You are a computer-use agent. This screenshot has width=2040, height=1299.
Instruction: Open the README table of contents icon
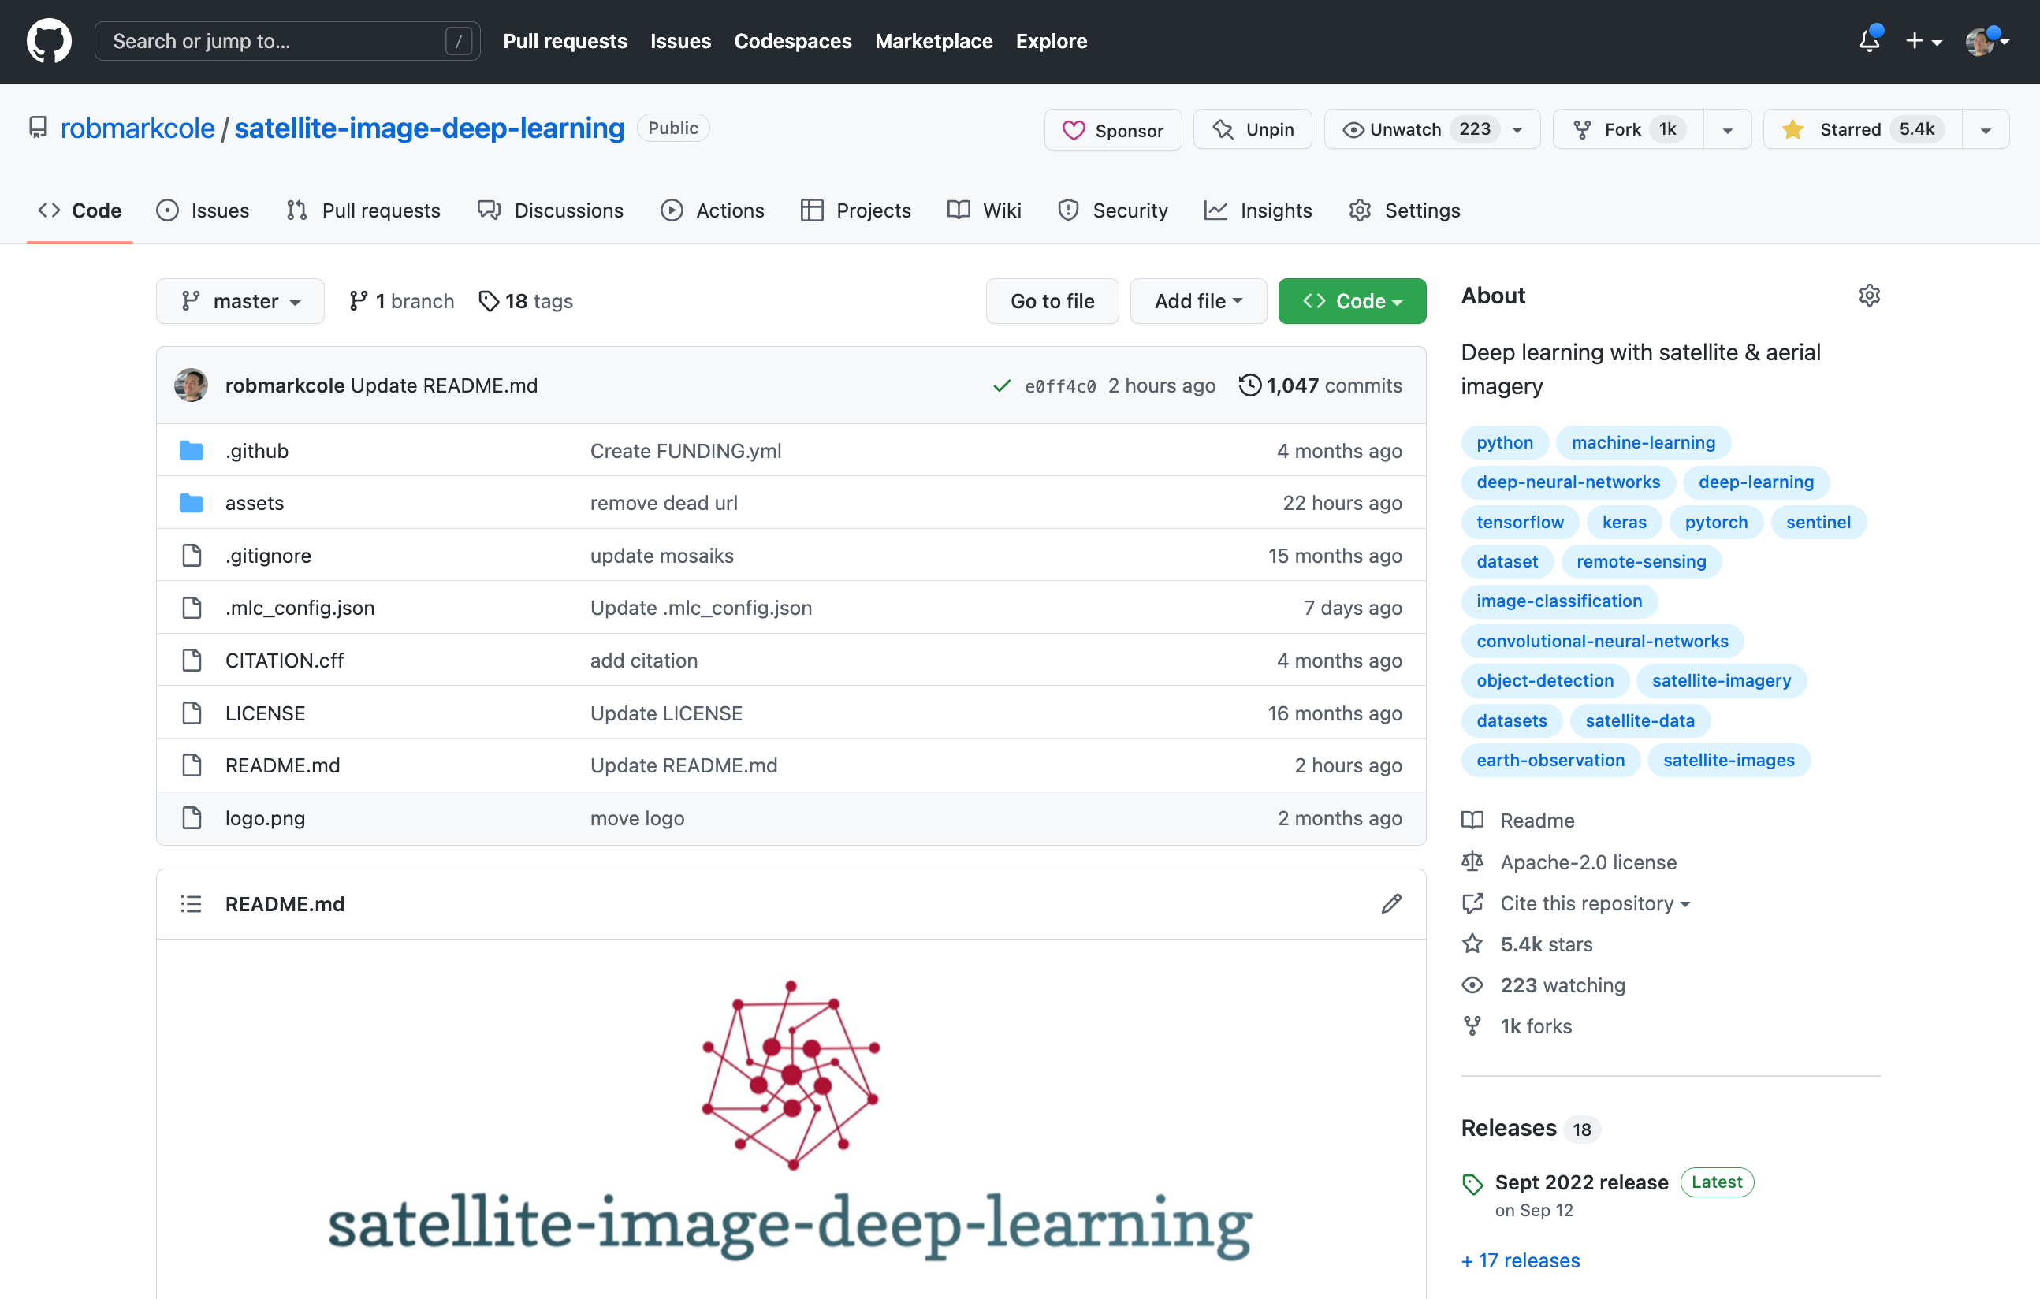(x=191, y=904)
